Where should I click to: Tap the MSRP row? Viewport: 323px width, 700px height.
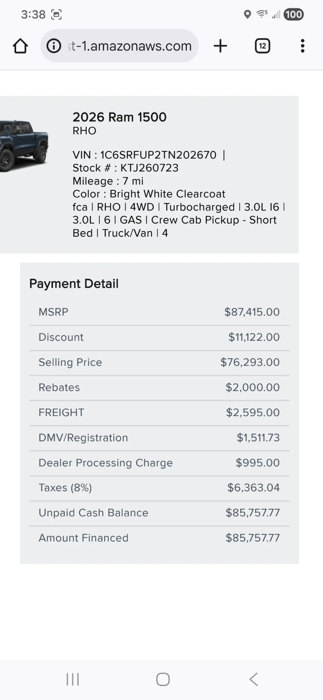(159, 312)
